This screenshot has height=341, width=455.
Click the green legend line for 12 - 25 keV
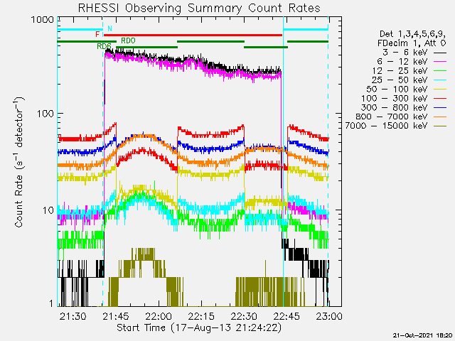point(440,71)
